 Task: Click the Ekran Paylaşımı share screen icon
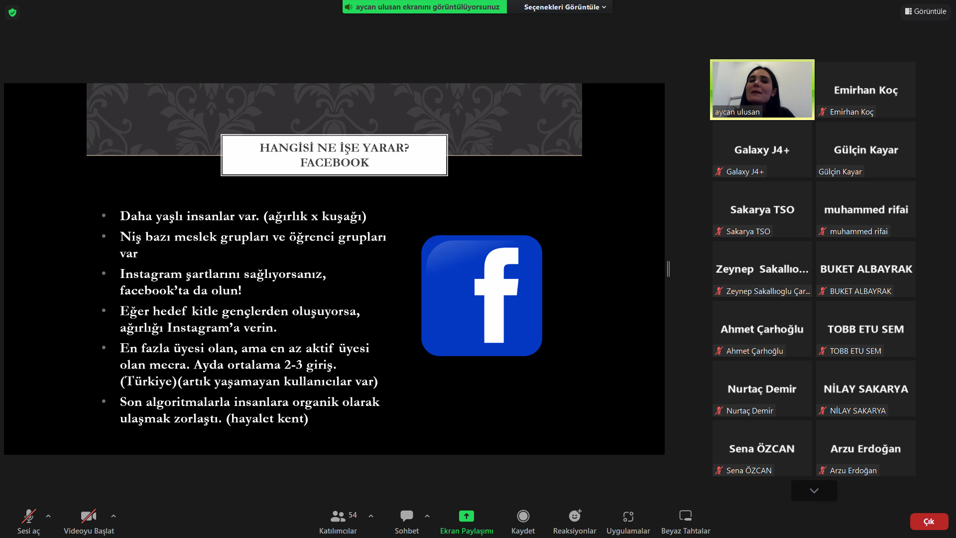(x=466, y=516)
